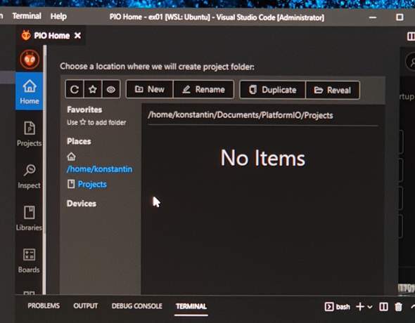Screen dimensions: 415x323
Task: Open the Terminal menu
Action: [x=27, y=16]
